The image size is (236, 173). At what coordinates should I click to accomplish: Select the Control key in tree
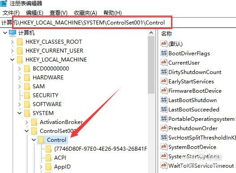56,140
